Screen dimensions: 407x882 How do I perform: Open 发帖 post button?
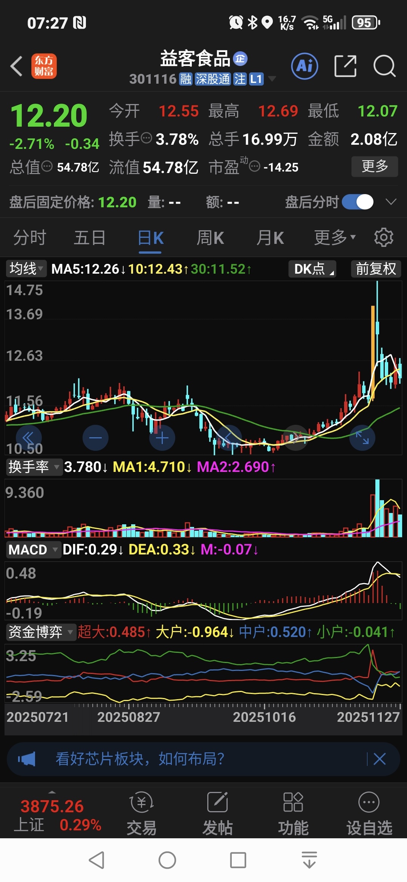tap(217, 814)
